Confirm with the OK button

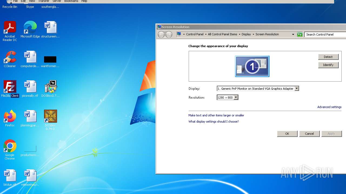coord(287,134)
